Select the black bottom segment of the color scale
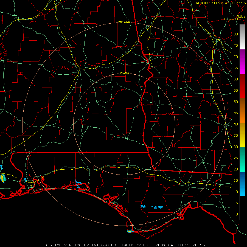Viewport: 247px width, 247px height. pyautogui.click(x=242, y=208)
